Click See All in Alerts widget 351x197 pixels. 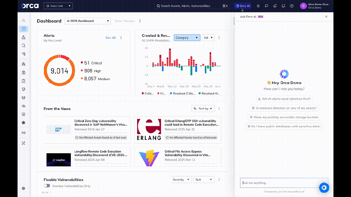coord(111,38)
